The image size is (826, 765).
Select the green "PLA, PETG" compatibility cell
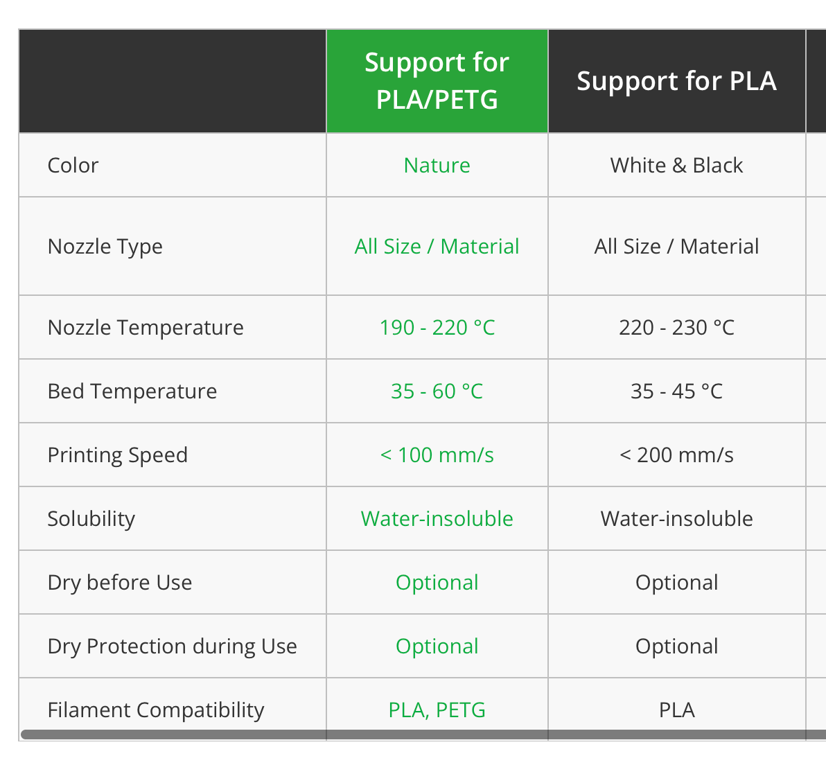(437, 710)
